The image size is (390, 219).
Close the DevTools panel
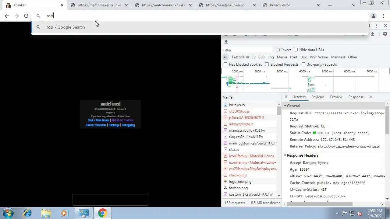[x=385, y=26]
